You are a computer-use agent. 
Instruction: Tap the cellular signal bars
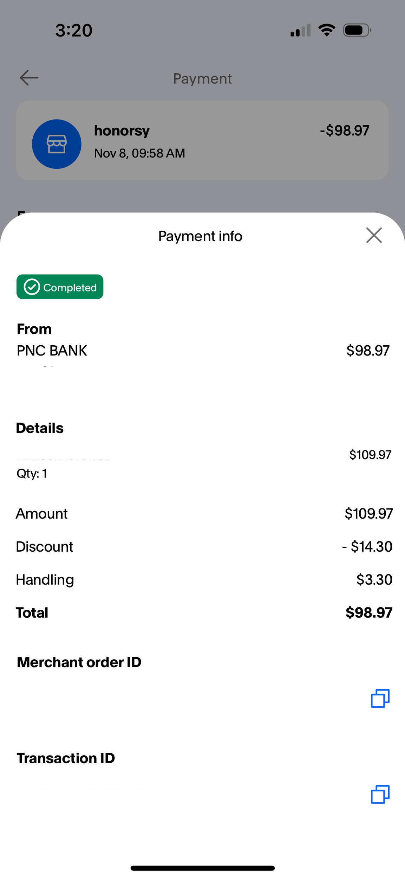coord(300,31)
